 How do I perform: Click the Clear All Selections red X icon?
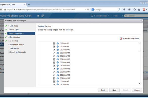121,38
